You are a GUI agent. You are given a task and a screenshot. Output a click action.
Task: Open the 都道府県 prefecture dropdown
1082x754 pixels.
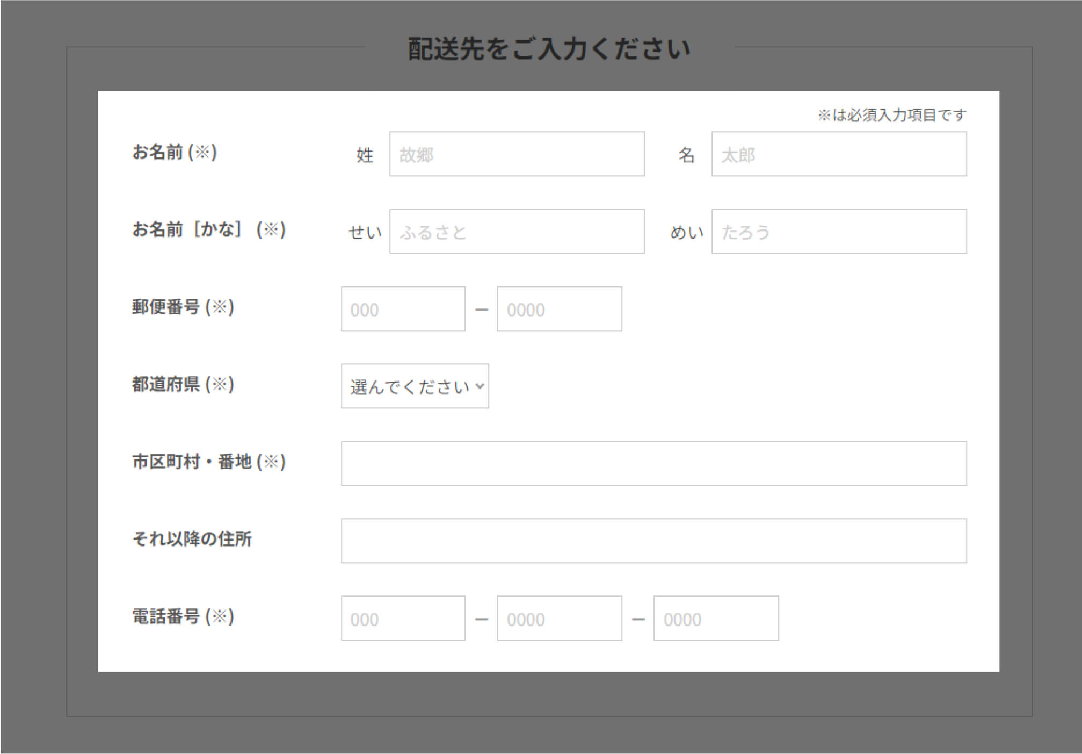415,386
